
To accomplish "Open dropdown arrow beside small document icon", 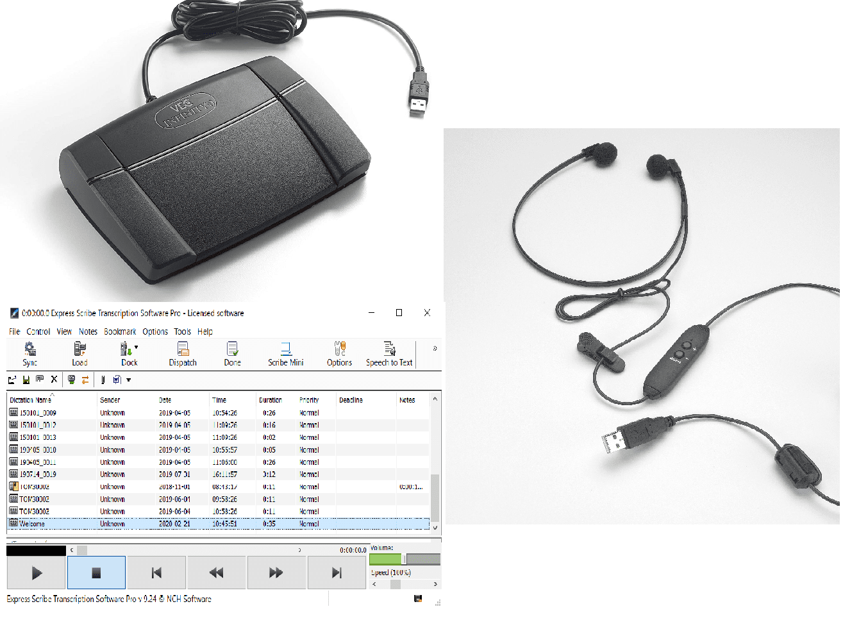I will 128,380.
